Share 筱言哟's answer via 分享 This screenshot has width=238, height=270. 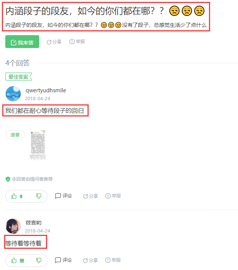(91, 260)
